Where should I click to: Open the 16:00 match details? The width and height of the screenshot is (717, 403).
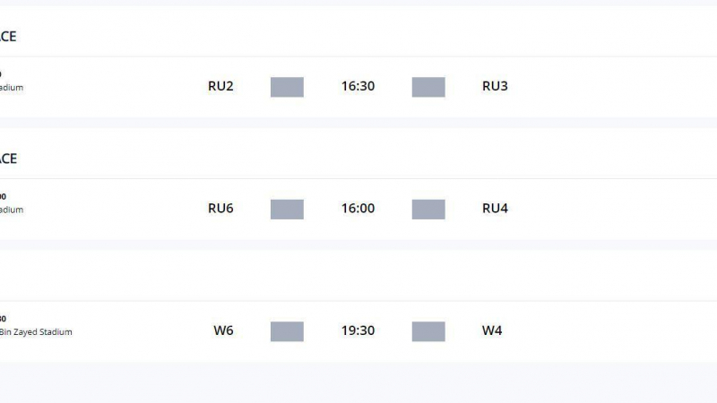coord(358,209)
